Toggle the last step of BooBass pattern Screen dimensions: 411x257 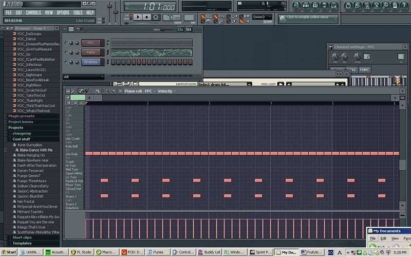pos(190,62)
